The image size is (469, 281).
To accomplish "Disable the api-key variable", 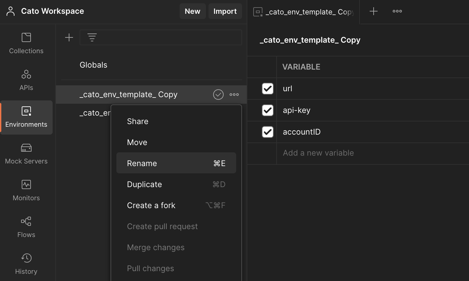I will click(x=268, y=110).
